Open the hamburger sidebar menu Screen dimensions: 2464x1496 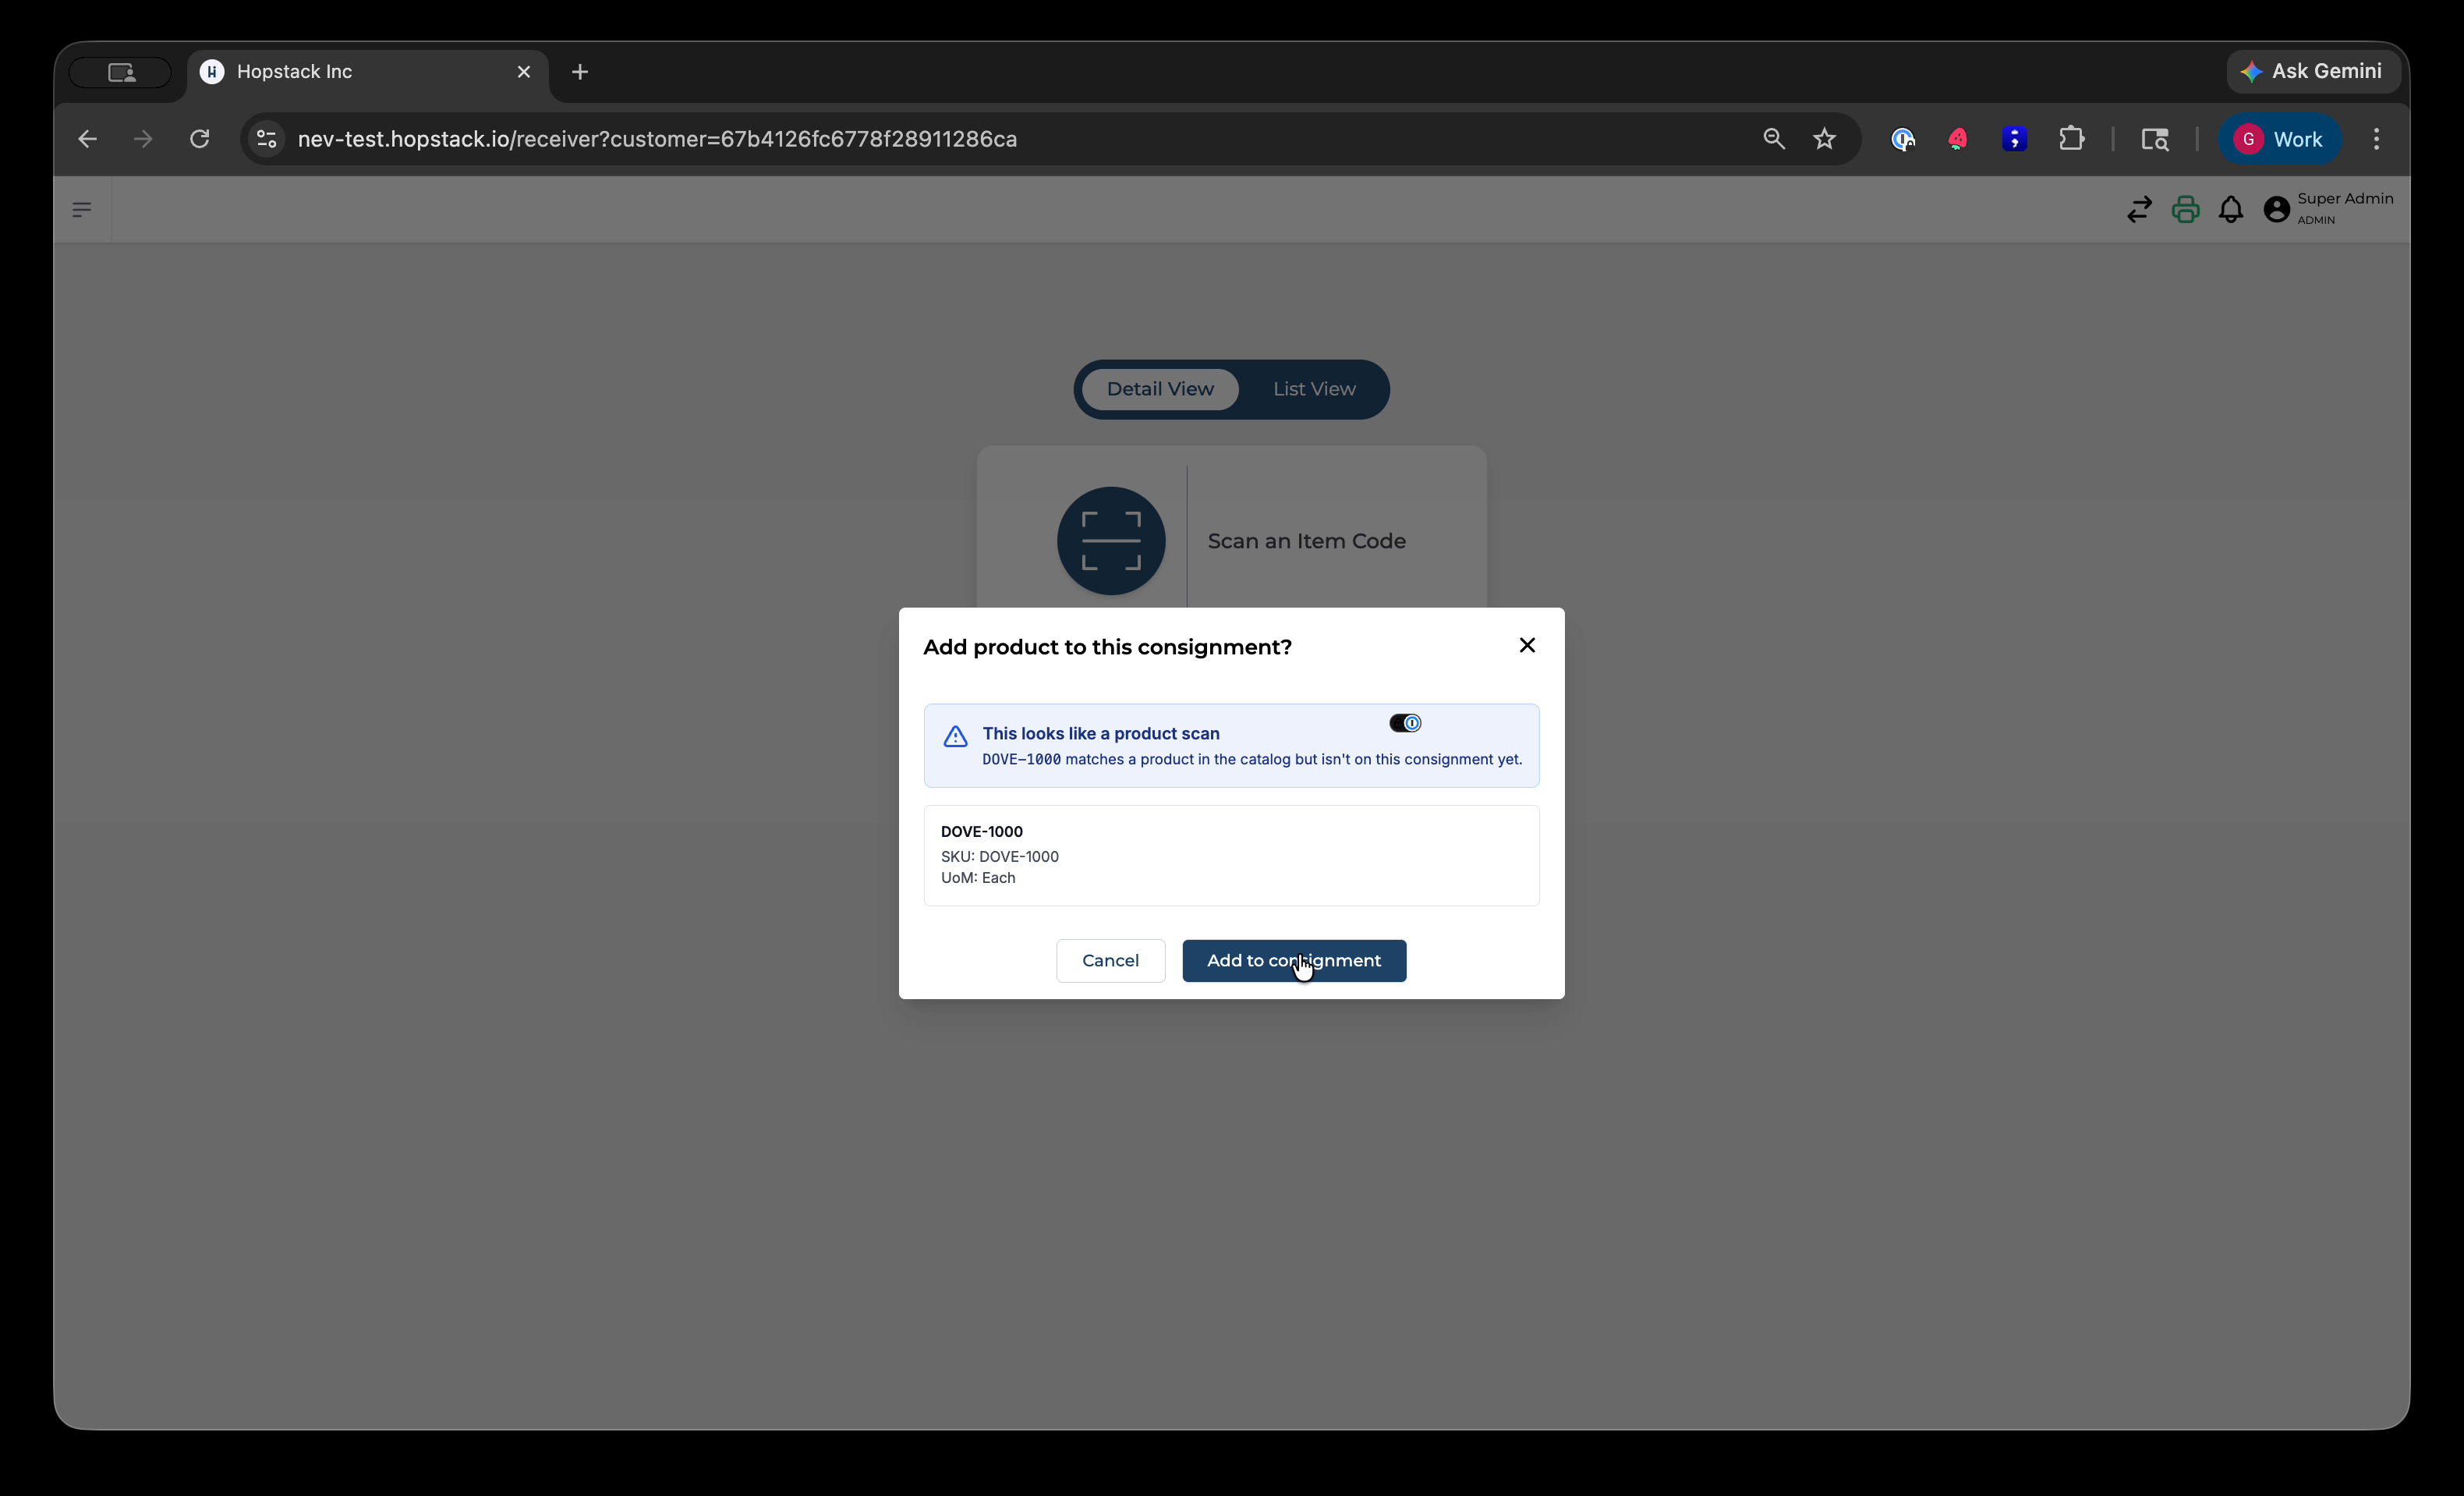click(82, 209)
